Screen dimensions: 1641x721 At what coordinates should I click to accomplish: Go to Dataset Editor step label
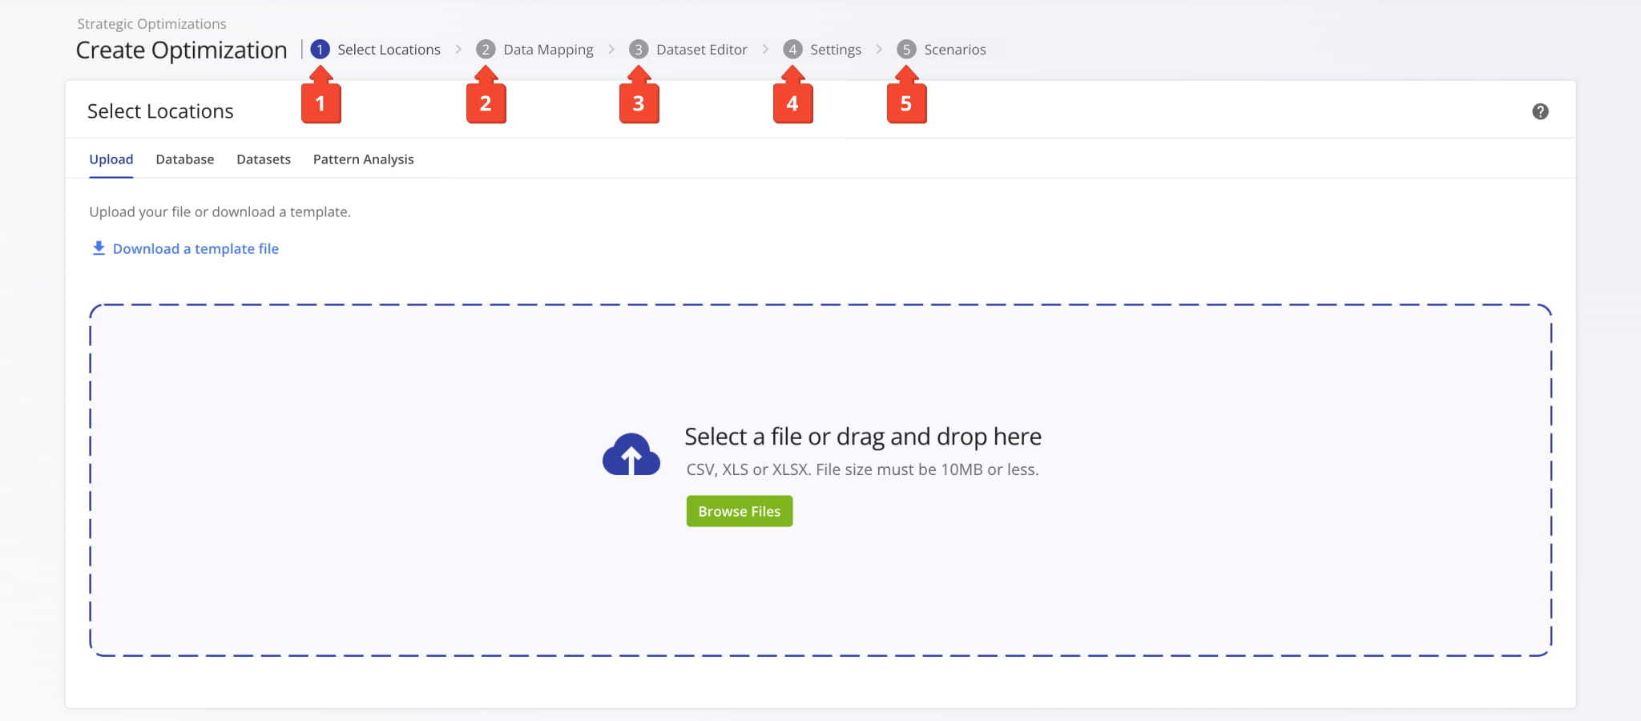(702, 50)
